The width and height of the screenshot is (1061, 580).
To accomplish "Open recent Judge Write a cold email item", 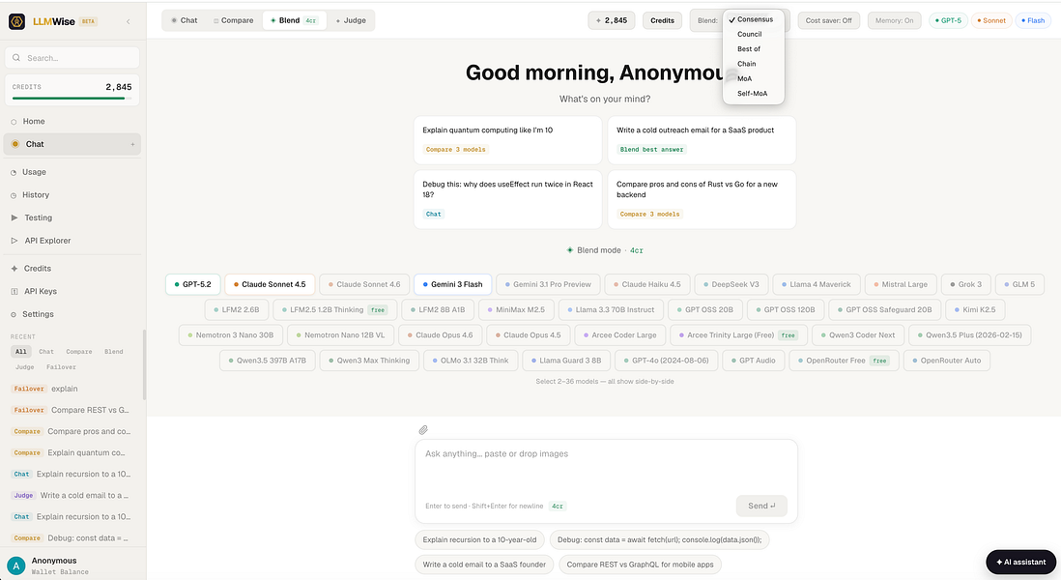I will [x=72, y=495].
